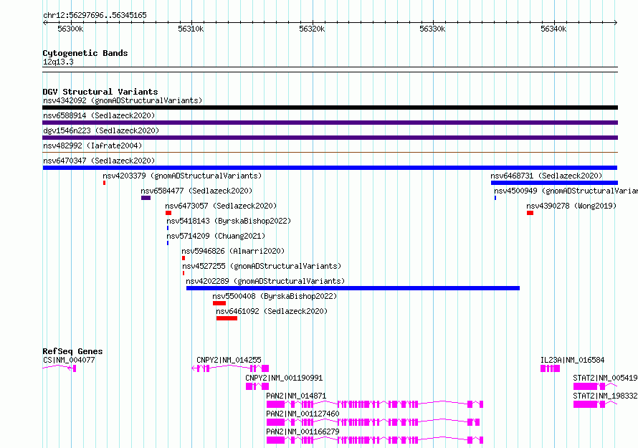Click the 56320k ruler tick label
Viewport: 638px width, 448px height.
click(x=312, y=29)
